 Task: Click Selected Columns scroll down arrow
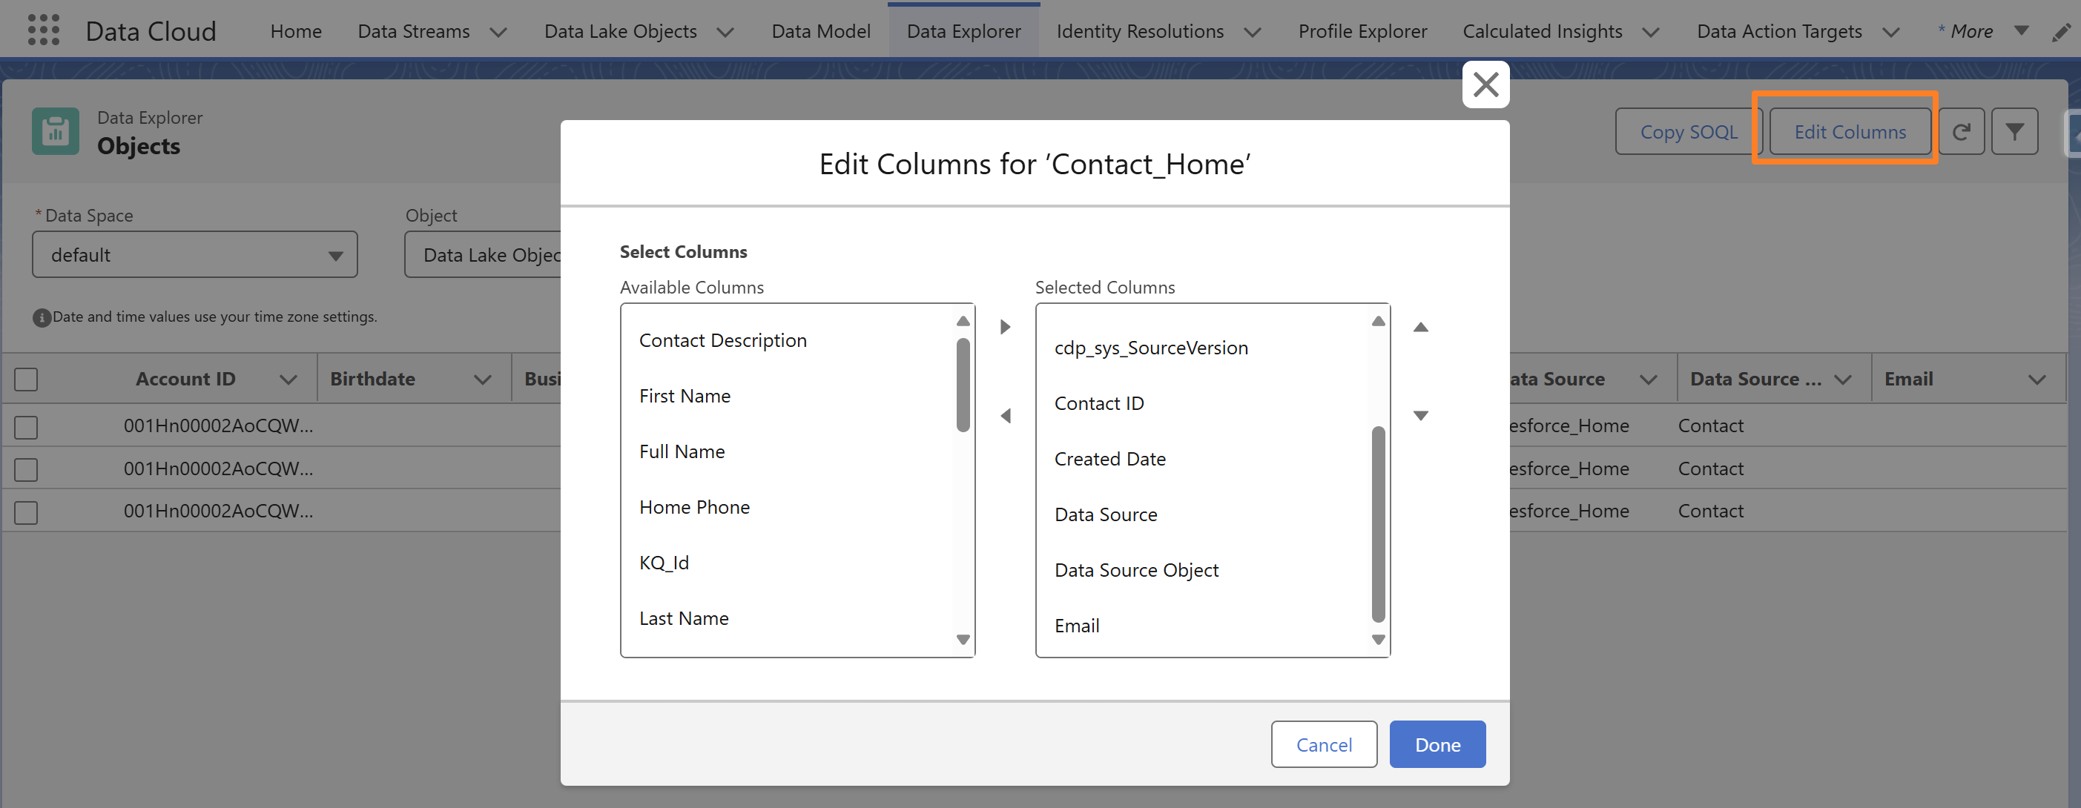[x=1378, y=639]
